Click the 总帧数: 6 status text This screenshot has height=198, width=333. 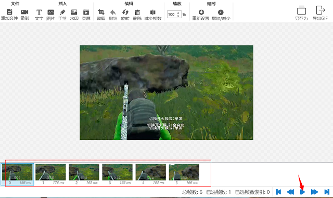[x=192, y=192]
